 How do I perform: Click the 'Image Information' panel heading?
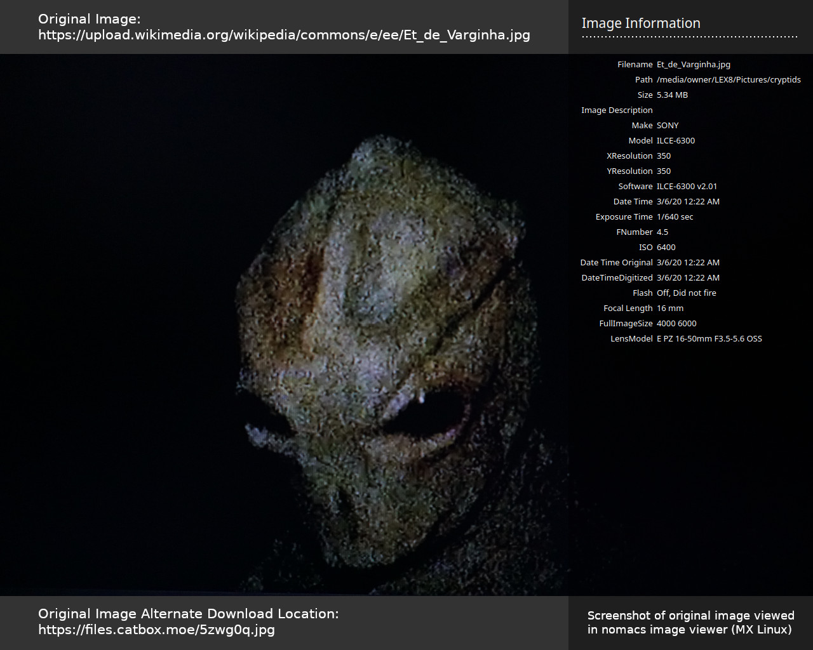[x=641, y=23]
